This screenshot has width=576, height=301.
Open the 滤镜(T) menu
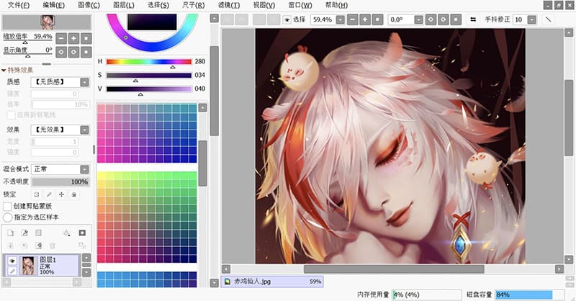tap(228, 5)
